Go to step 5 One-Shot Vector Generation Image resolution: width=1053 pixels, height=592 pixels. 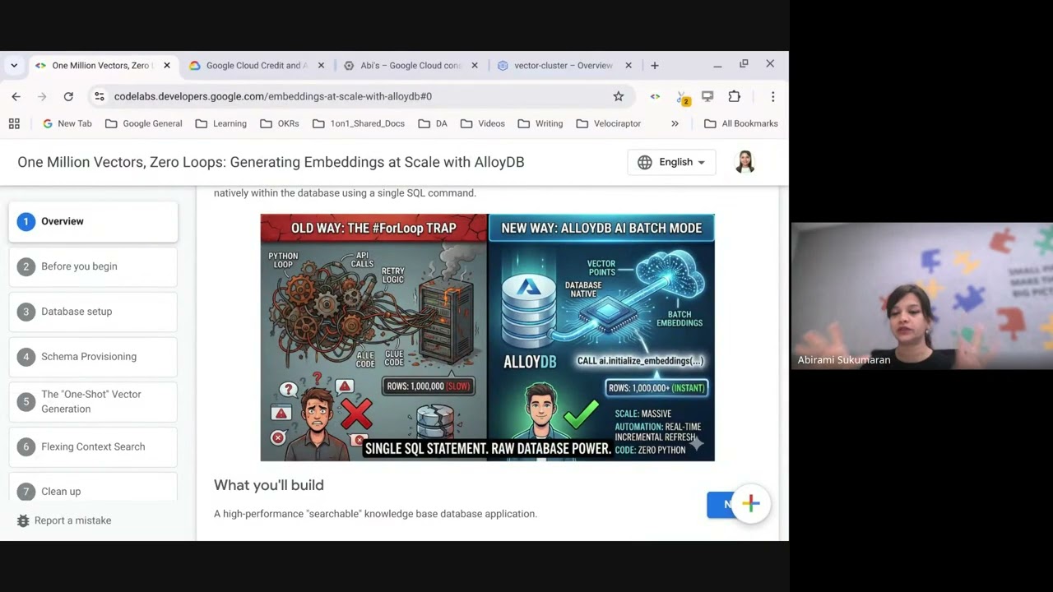[93, 401]
